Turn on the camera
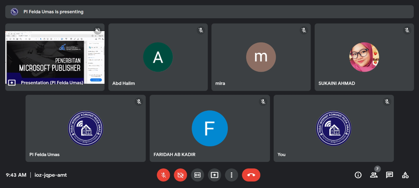This screenshot has height=188, width=419. click(x=180, y=175)
